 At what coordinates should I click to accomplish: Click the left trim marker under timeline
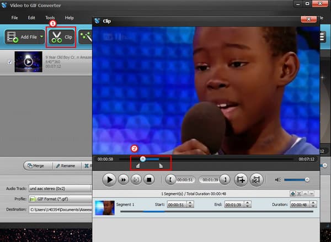click(138, 166)
